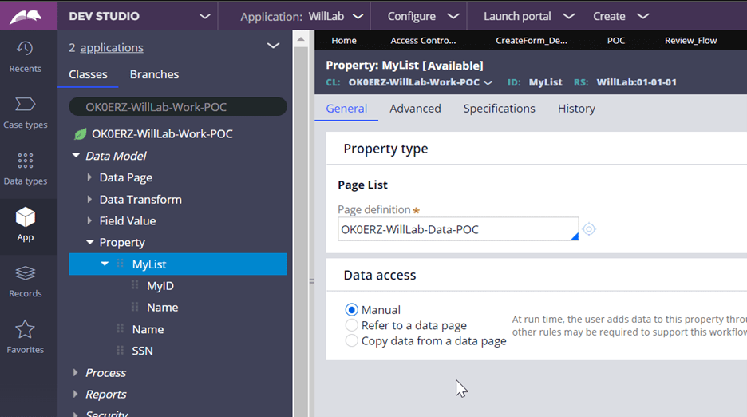Click panel splitter handle
Screen dimensions: 747x417
pyautogui.click(x=311, y=281)
